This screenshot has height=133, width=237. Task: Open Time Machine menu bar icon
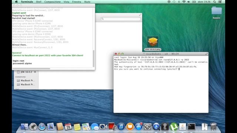coord(174,2)
